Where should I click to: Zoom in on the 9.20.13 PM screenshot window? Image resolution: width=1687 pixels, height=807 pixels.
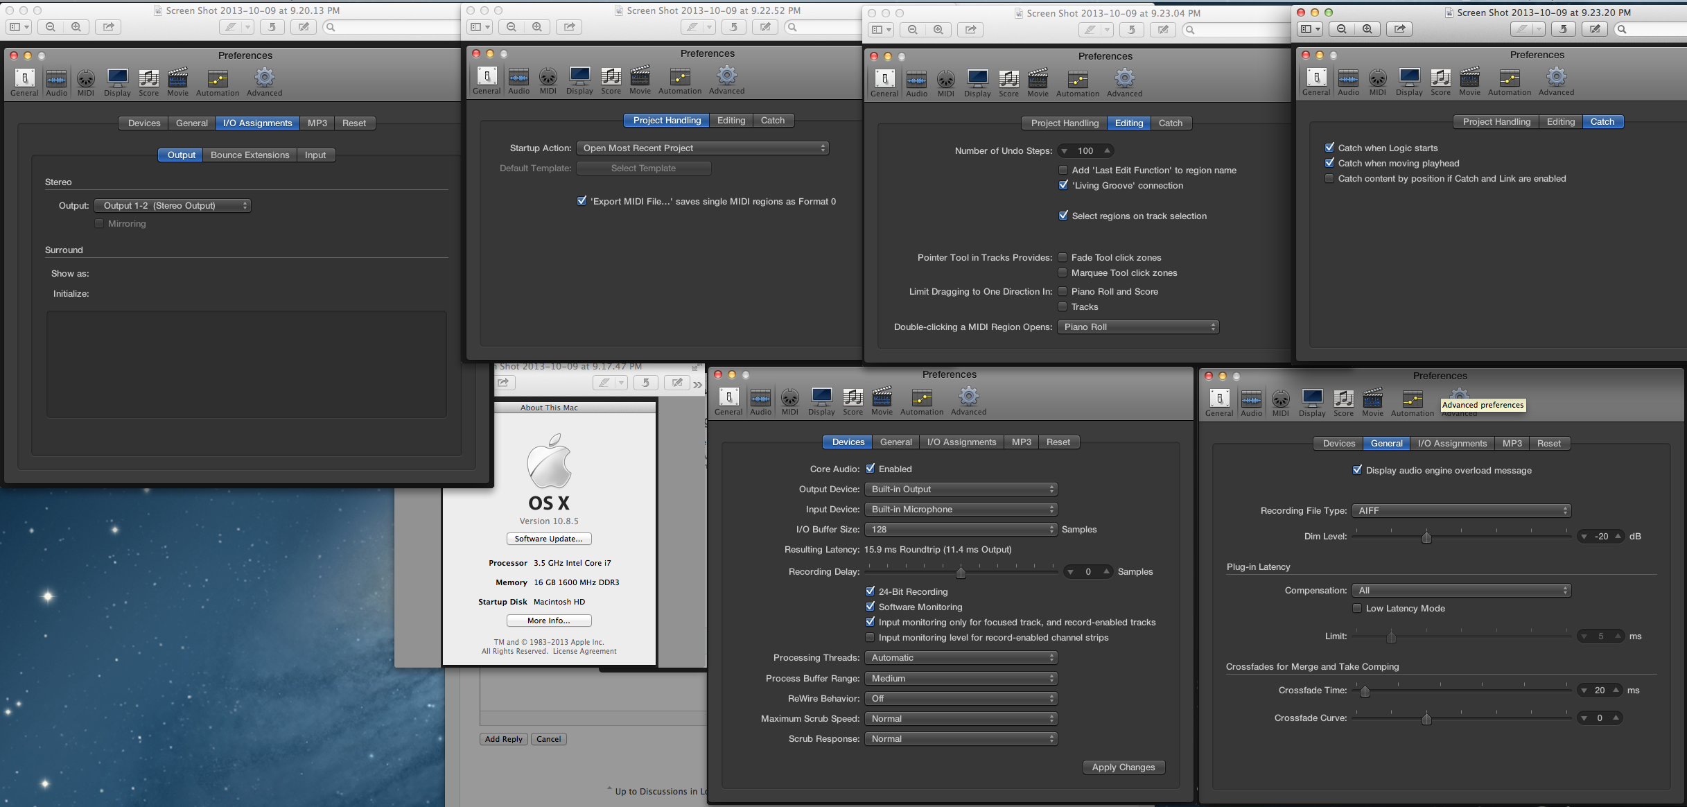[76, 27]
